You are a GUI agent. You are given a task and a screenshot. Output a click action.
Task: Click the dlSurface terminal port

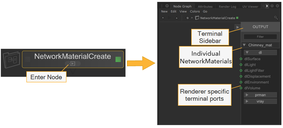coord(241,59)
